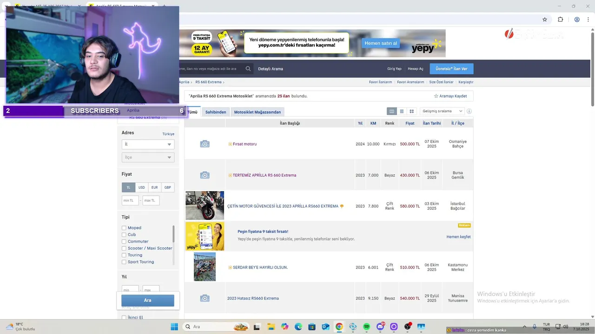Open Discord from taskbar

(380, 327)
